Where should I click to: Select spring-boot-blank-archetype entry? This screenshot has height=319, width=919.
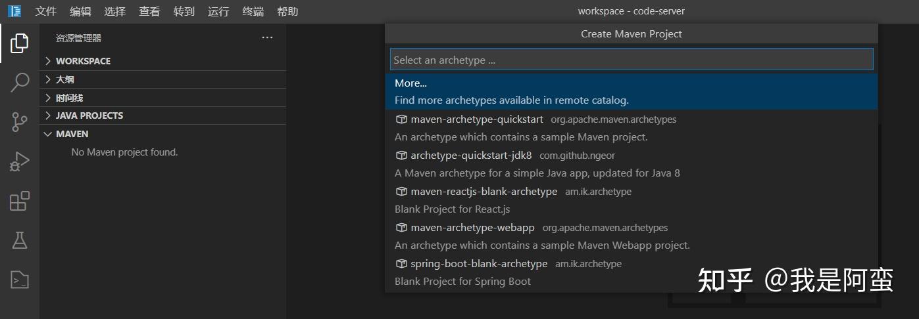coord(632,272)
